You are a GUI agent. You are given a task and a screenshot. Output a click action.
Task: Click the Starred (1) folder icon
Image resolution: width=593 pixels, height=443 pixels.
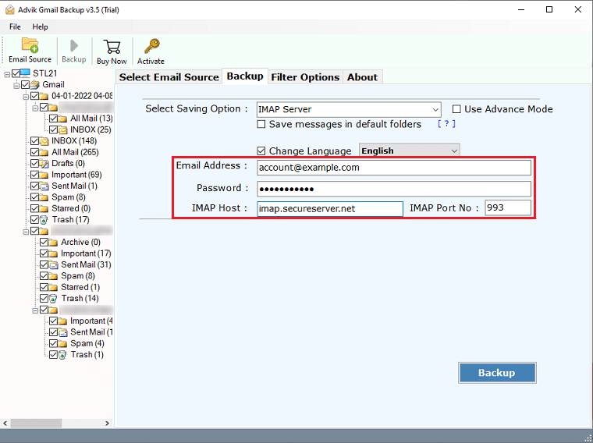point(53,287)
